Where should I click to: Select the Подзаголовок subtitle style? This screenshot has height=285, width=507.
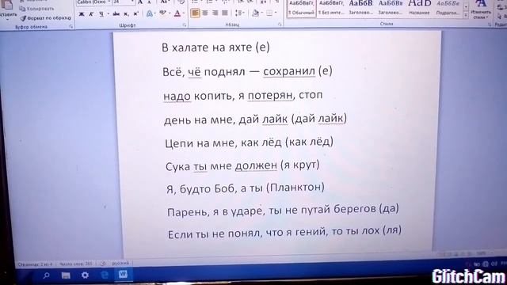tap(448, 7)
